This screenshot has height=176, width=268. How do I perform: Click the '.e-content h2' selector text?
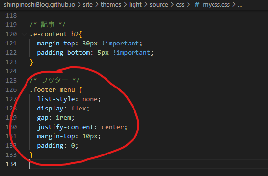[54, 34]
